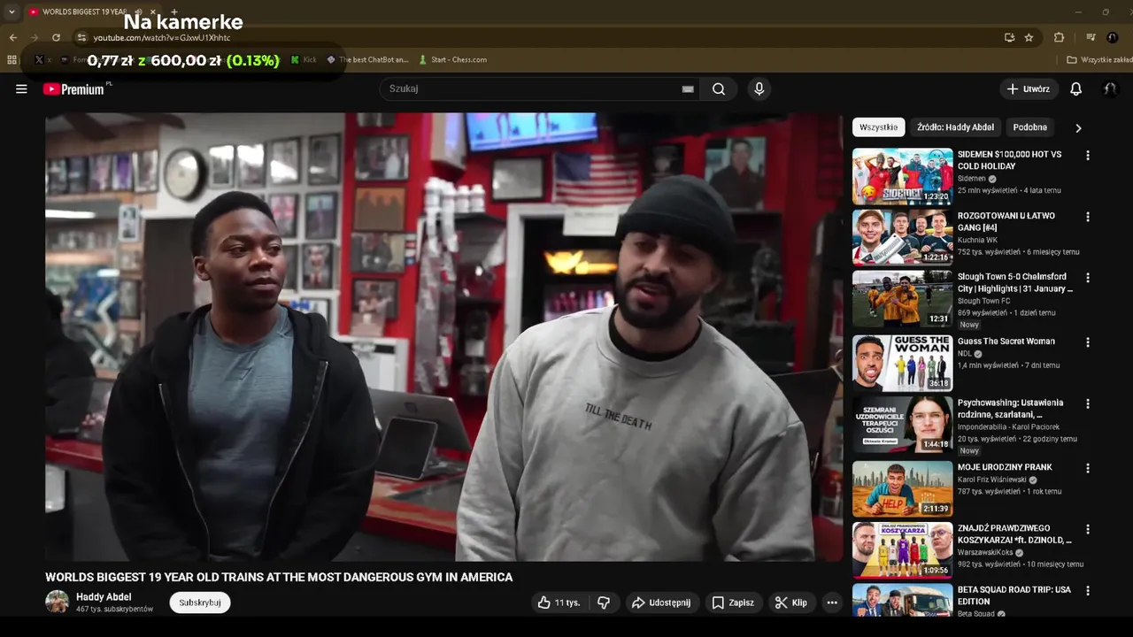The width and height of the screenshot is (1133, 637).
Task: Bookmark this page with the star
Action: coord(1029,37)
